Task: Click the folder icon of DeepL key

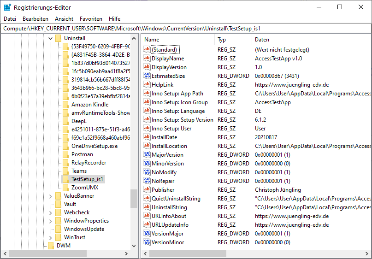Action: (x=66, y=121)
